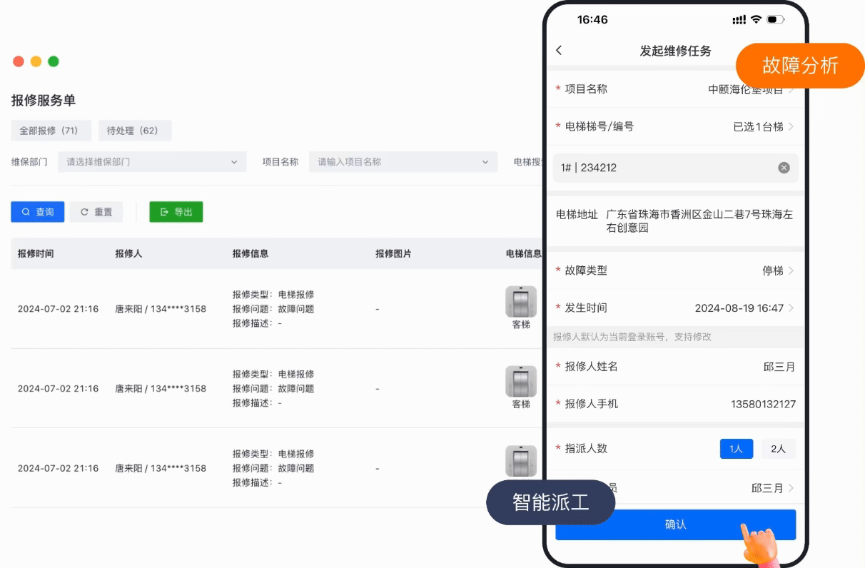Tap the 确认 button to submit the task
The height and width of the screenshot is (568, 865).
[674, 524]
